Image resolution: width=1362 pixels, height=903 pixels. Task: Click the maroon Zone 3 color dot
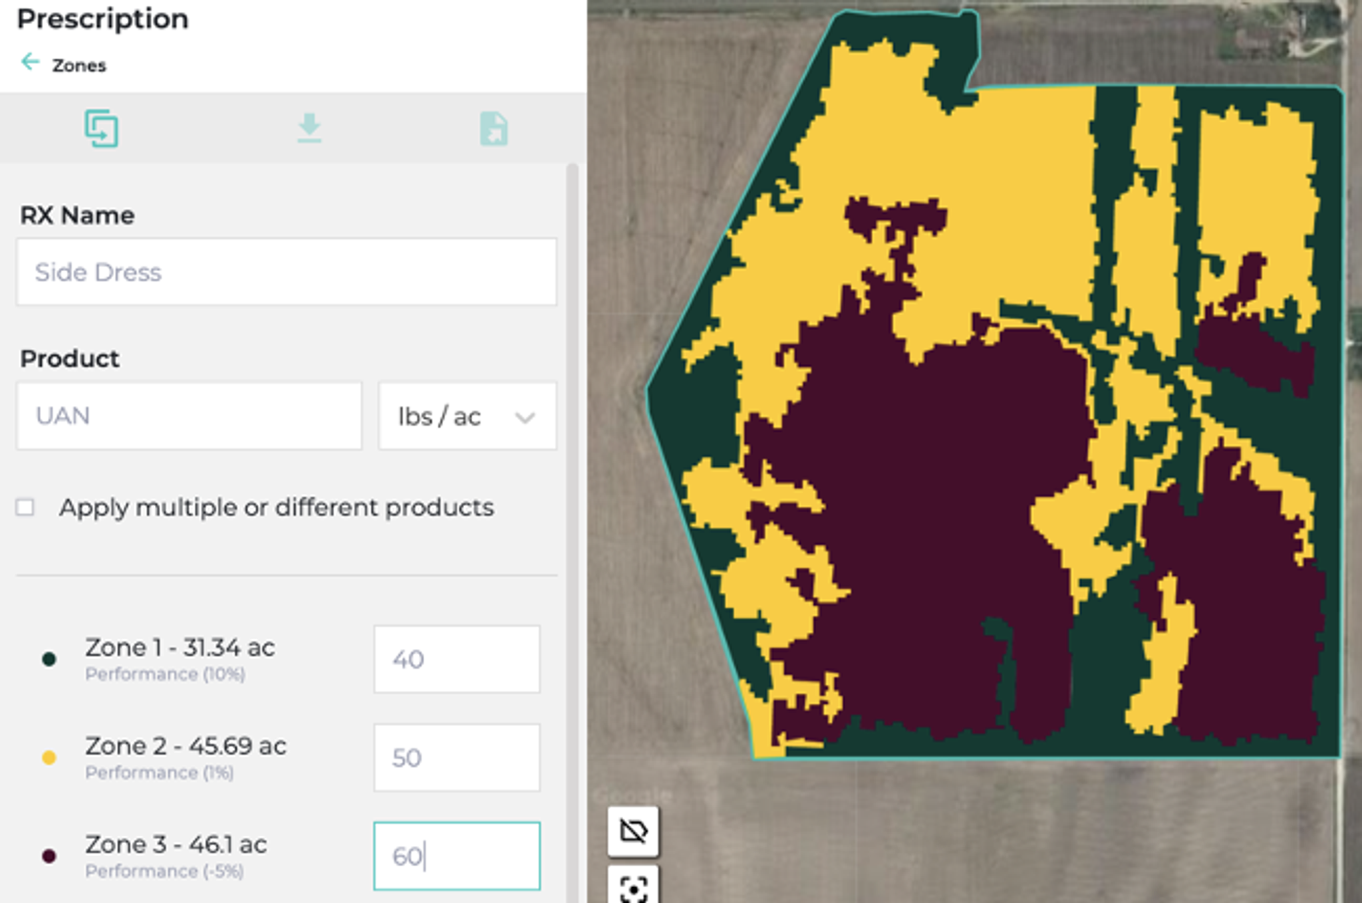[x=49, y=856]
